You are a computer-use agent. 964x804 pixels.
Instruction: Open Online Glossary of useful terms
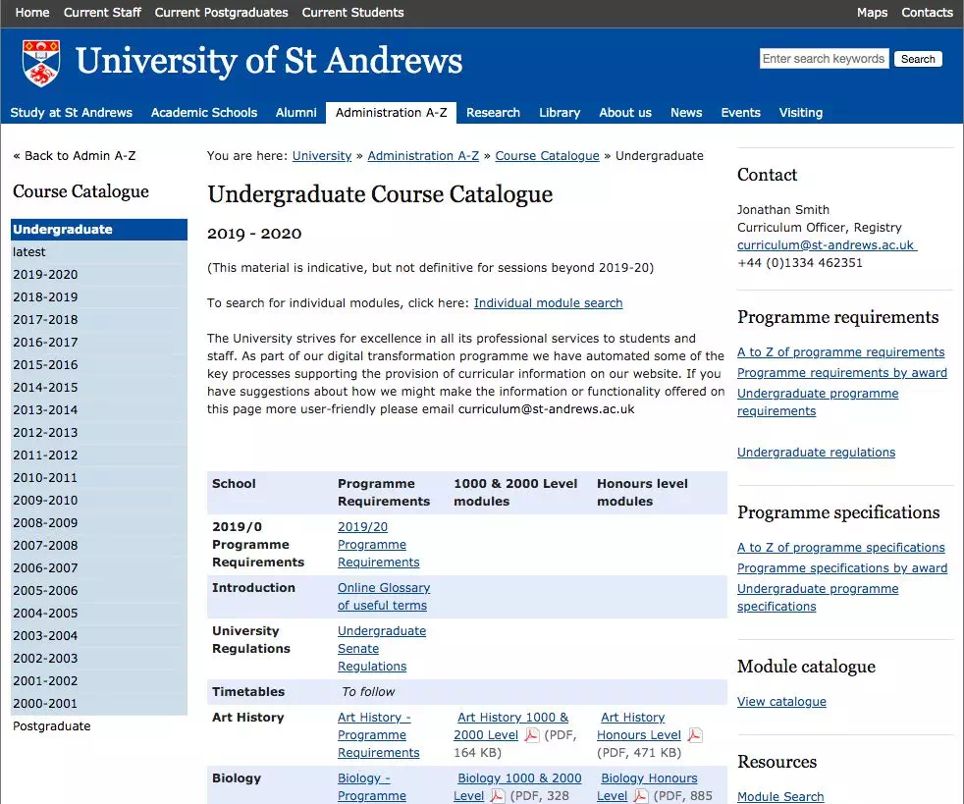pyautogui.click(x=384, y=596)
